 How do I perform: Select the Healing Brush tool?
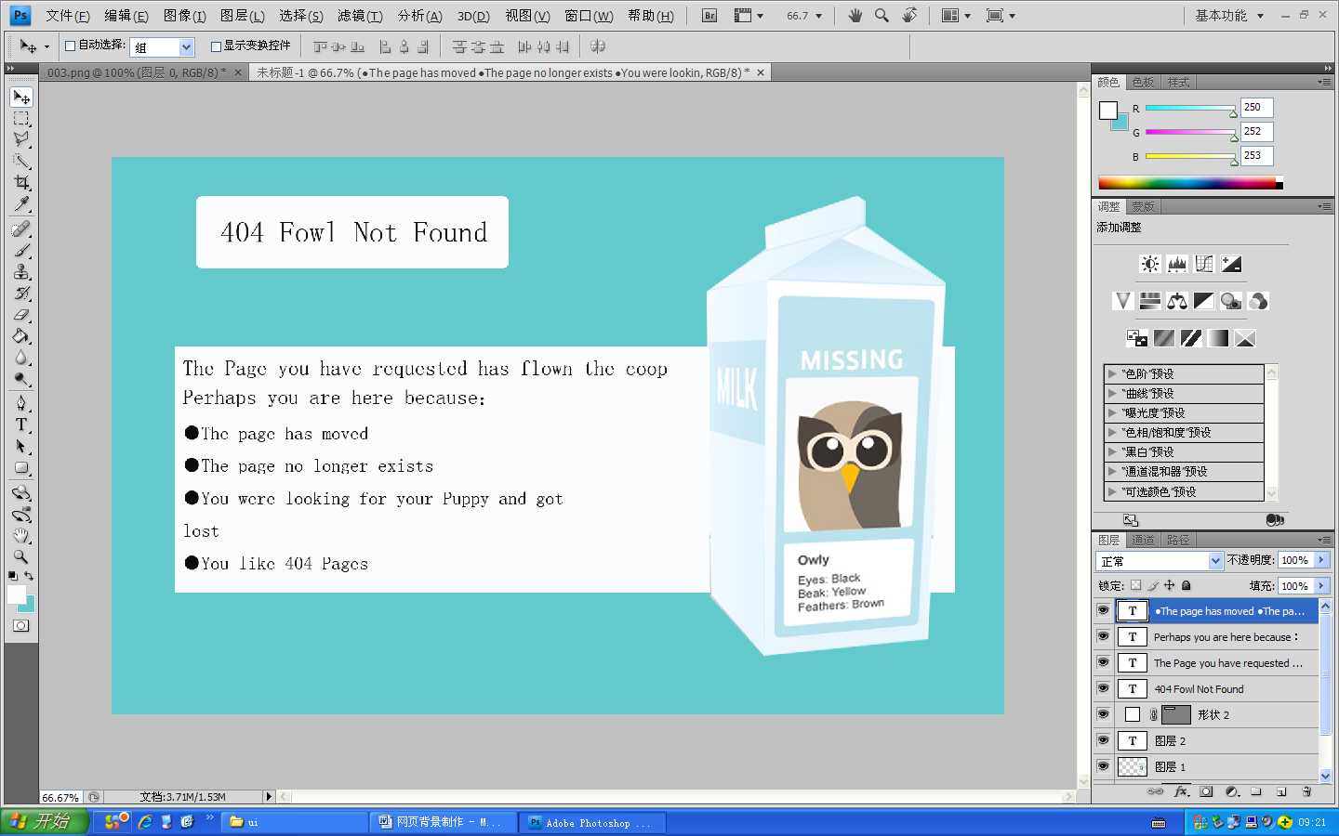point(21,229)
